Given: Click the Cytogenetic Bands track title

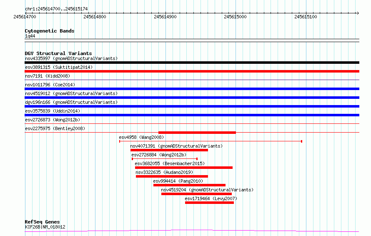Looking at the screenshot, I should (50, 31).
